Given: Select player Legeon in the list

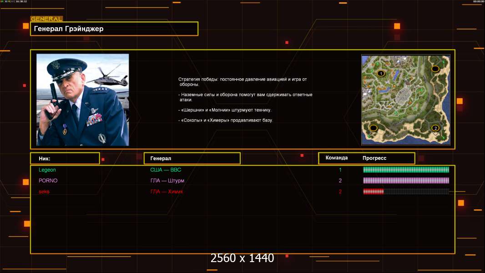Looking at the screenshot, I should (x=47, y=170).
